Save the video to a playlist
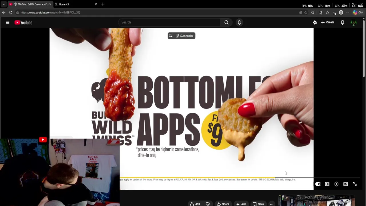This screenshot has width=366, height=206. click(x=258, y=204)
